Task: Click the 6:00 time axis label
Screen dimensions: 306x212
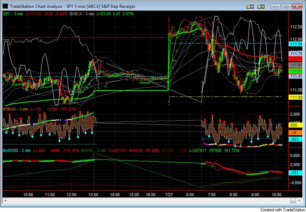Action: tap(190, 195)
